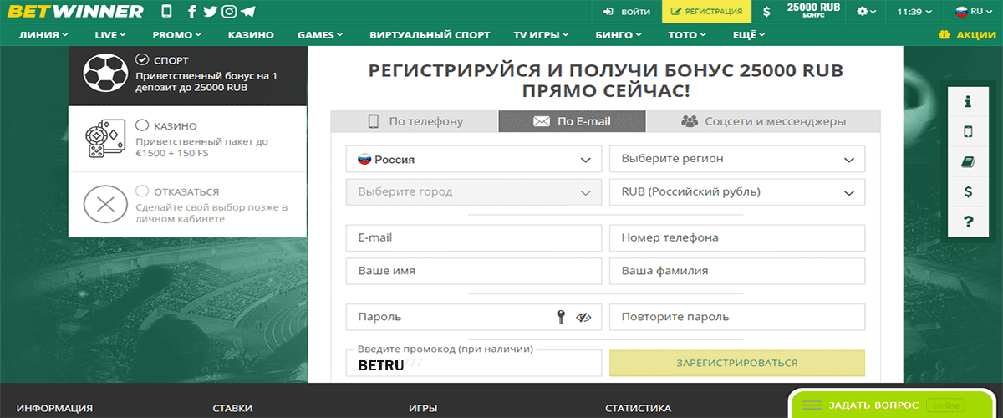Click the Регистрация button in header

[706, 12]
